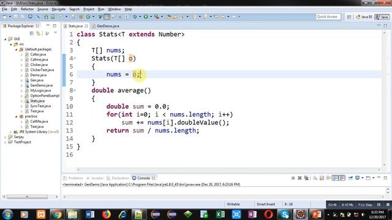The height and width of the screenshot is (220, 392).
Task: Open the File menu
Action: [4, 9]
